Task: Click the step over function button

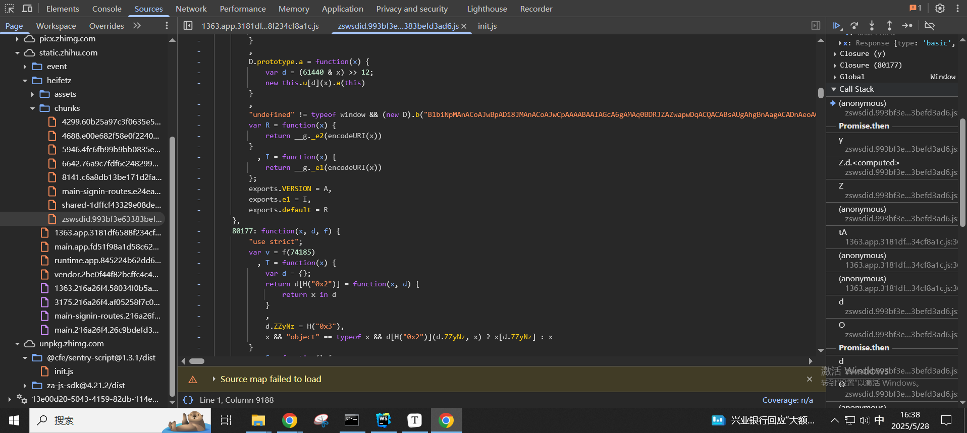Action: (x=854, y=26)
